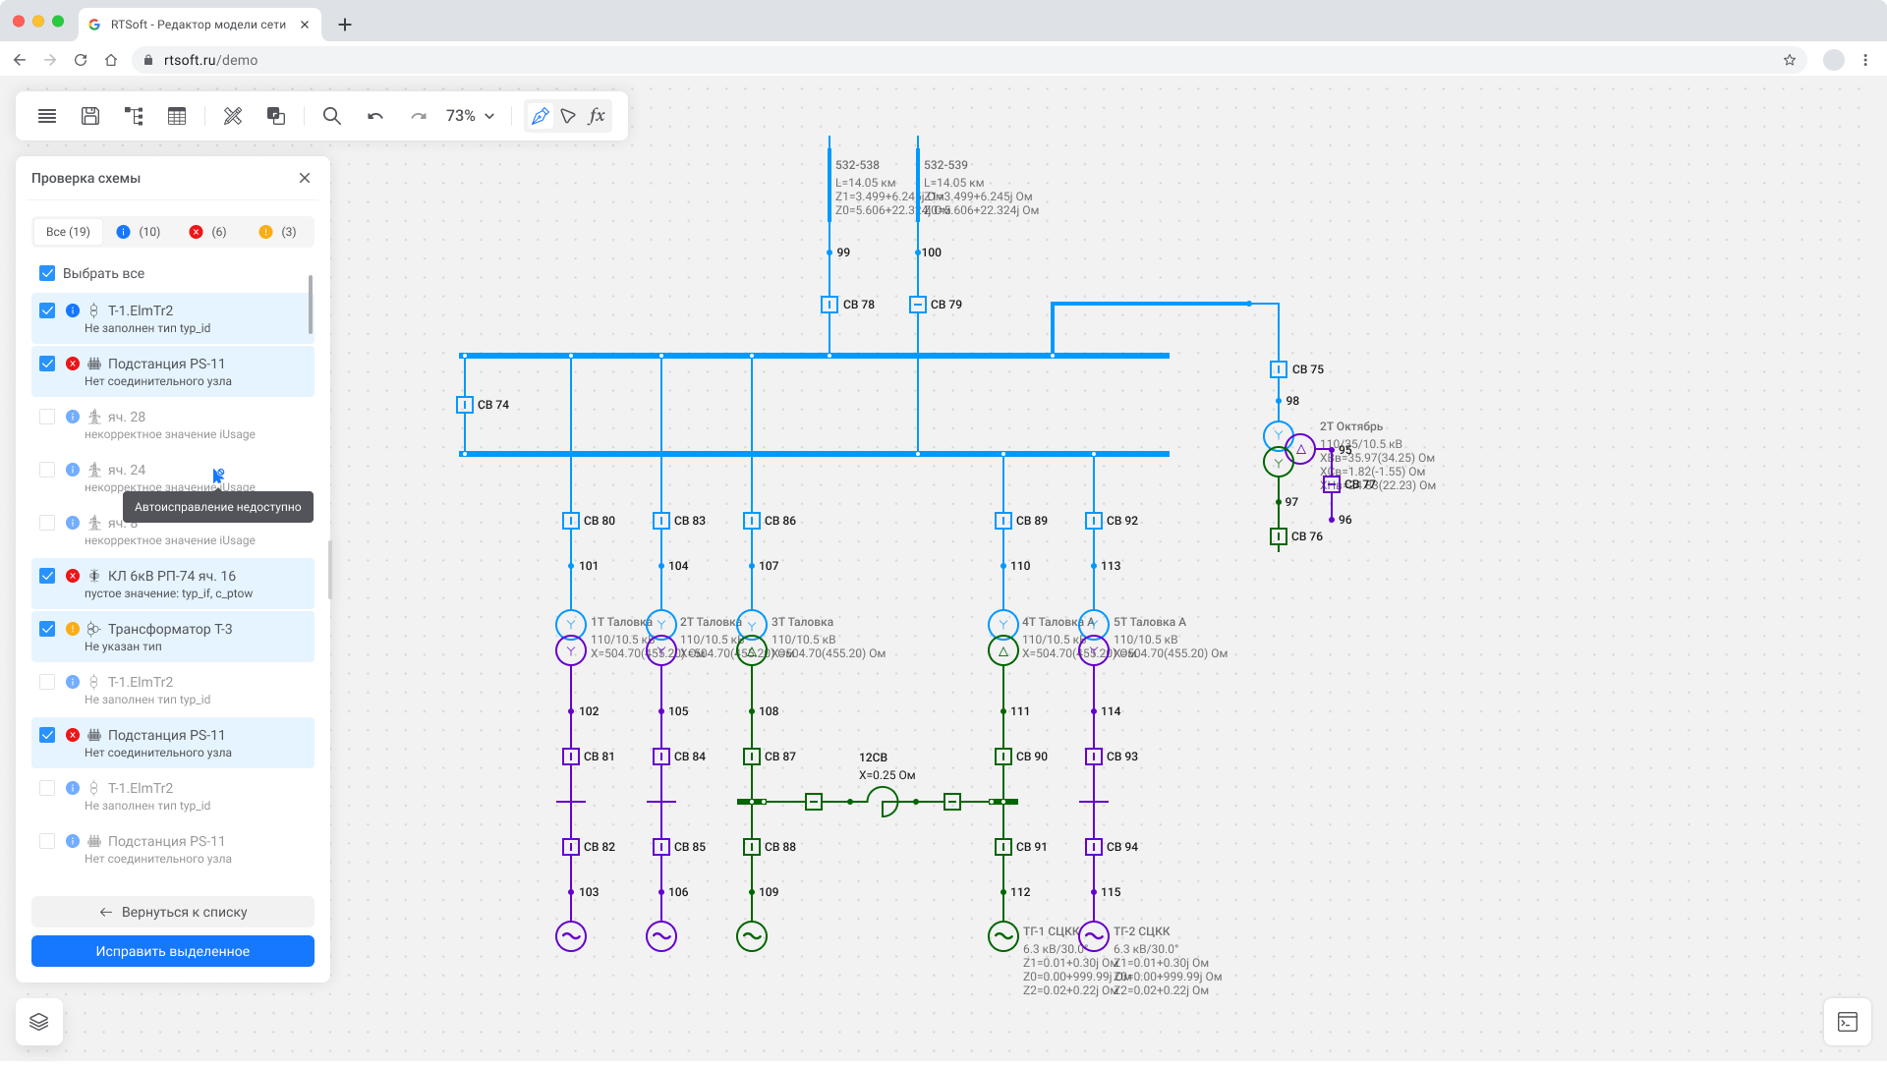Reload the browser page
The width and height of the screenshot is (1887, 1067).
(81, 60)
